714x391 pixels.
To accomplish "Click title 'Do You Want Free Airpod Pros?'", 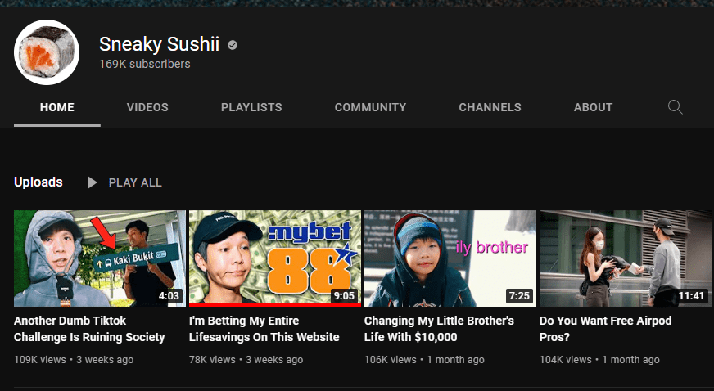I will point(606,329).
